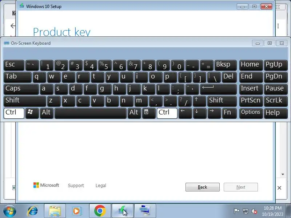This screenshot has height=218, width=291.
Task: Click the Pause key
Action: (276, 89)
